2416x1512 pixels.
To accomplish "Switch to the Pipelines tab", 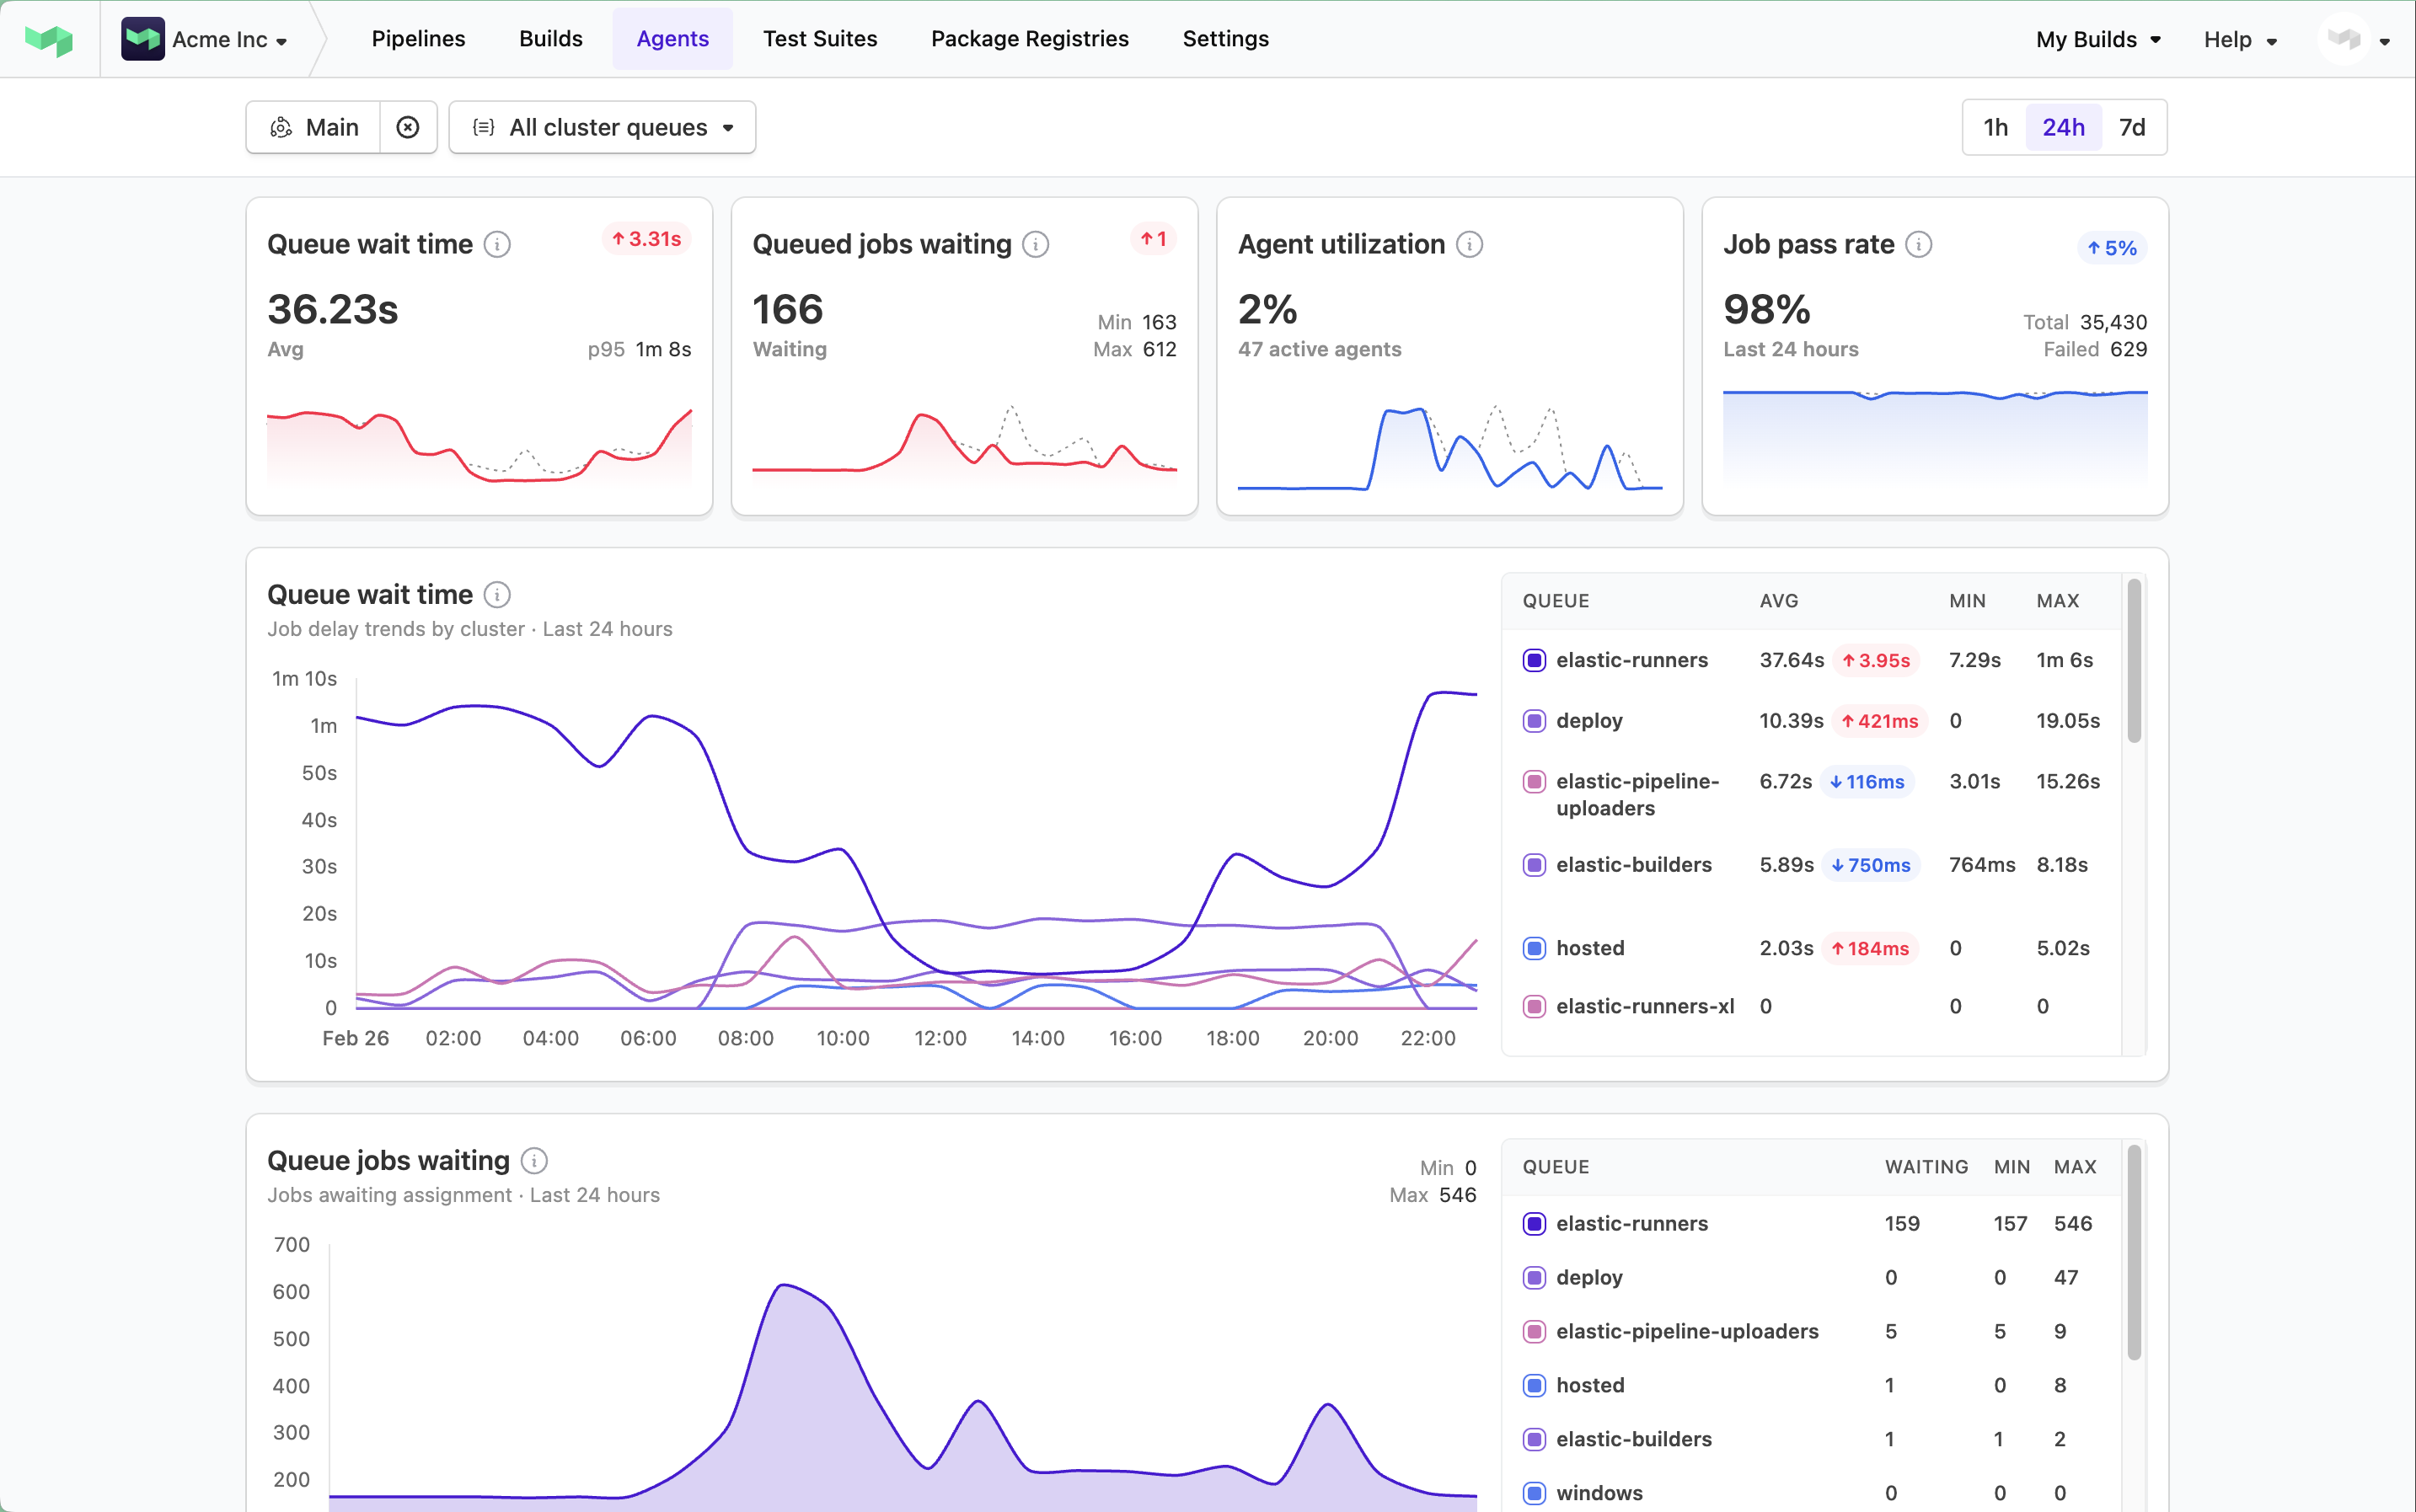I will point(417,39).
